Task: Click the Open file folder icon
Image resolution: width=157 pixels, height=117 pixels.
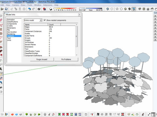Action: coord(2,9)
